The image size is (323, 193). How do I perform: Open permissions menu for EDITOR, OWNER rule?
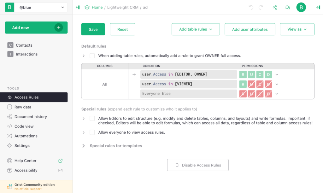click(277, 74)
